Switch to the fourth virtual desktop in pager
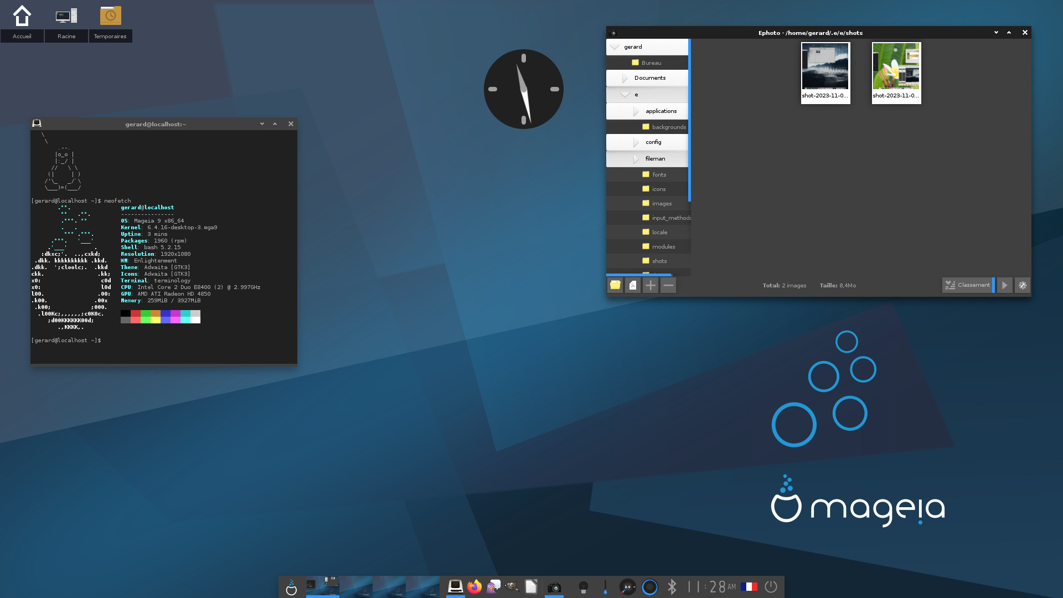 point(422,587)
